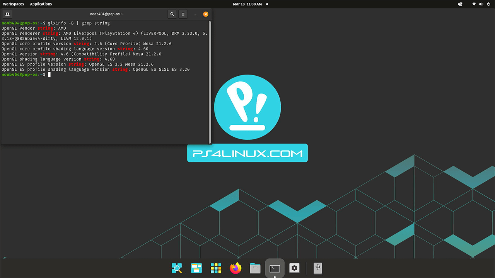Viewport: 495px width, 278px height.
Task: Click the 'core profile shading language version' line
Action: click(75, 49)
